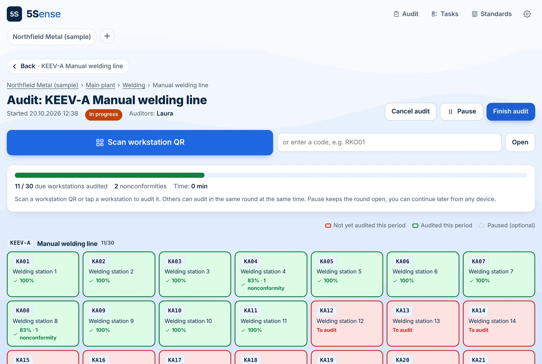Click '2 nonconformities' summary text

coord(141,186)
